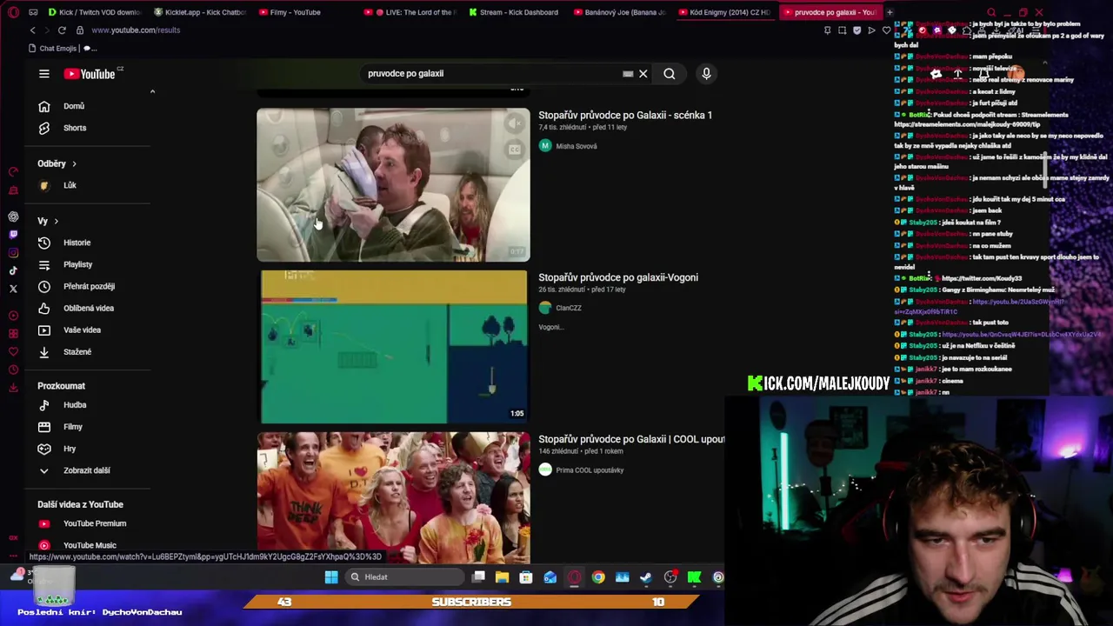Open File Explorer from taskbar
This screenshot has width=1113, height=626.
pos(502,577)
